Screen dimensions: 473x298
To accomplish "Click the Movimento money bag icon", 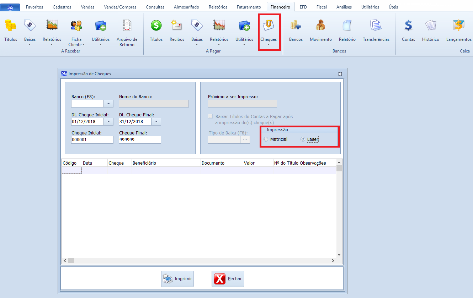I will click(x=320, y=26).
